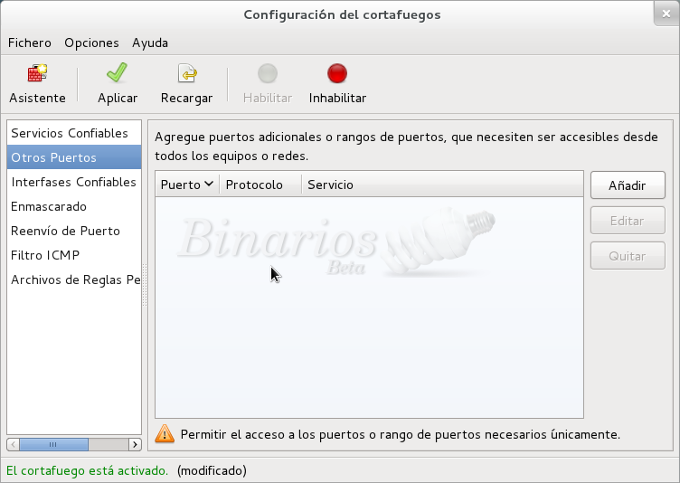This screenshot has height=483, width=680.
Task: Click the warning triangle icon
Action: [x=165, y=434]
